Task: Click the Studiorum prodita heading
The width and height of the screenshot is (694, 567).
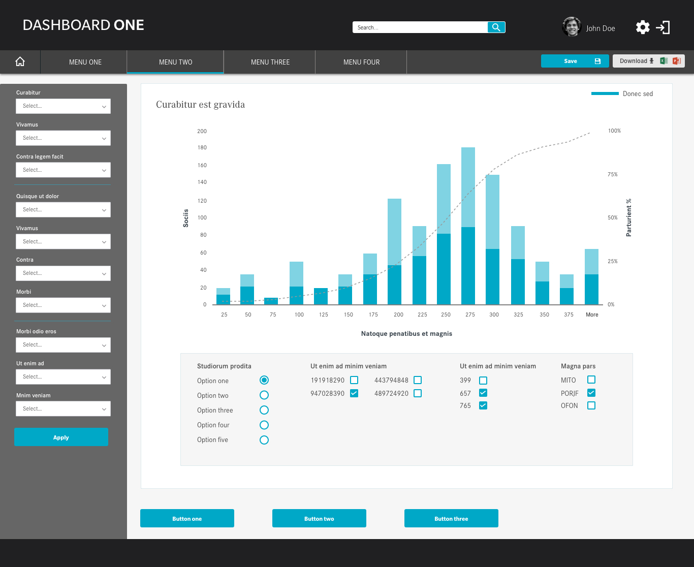Action: [224, 366]
